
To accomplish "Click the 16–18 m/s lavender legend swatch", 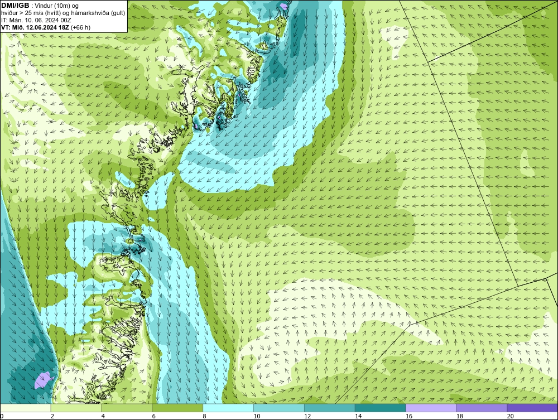I will pyautogui.click(x=431, y=408).
